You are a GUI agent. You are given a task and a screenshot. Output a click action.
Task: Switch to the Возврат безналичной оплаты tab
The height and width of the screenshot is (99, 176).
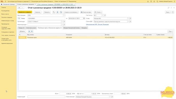71,28
